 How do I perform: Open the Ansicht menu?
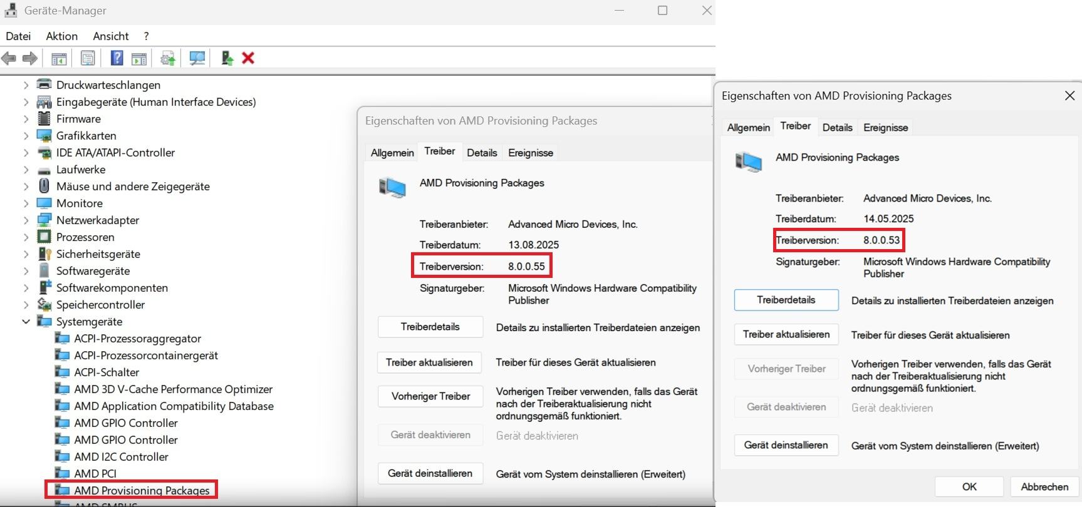pyautogui.click(x=110, y=36)
